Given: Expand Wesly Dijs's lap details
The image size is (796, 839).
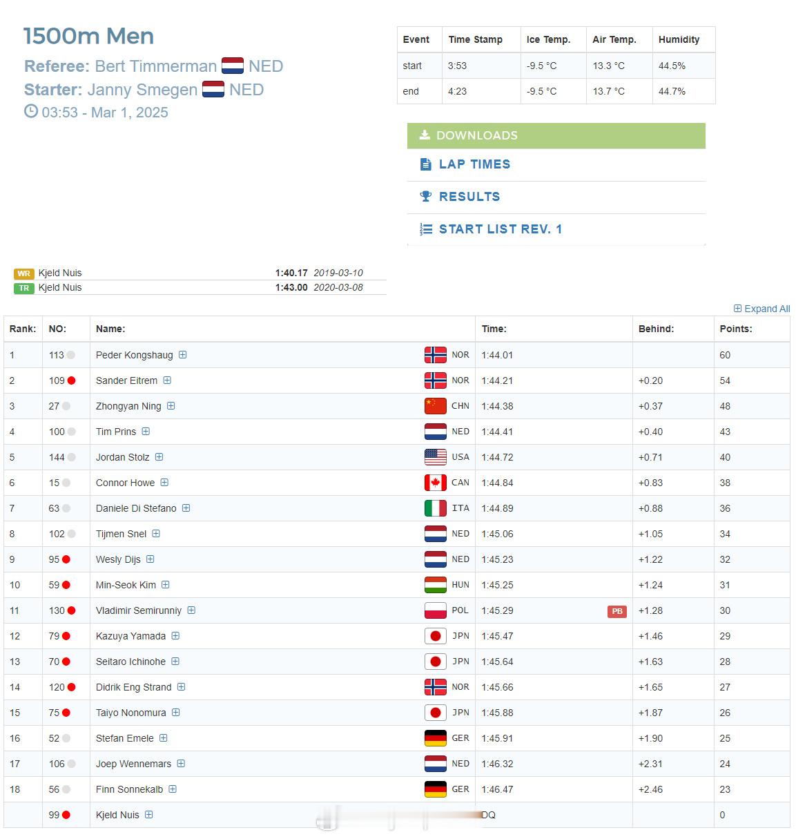Looking at the screenshot, I should pyautogui.click(x=151, y=559).
